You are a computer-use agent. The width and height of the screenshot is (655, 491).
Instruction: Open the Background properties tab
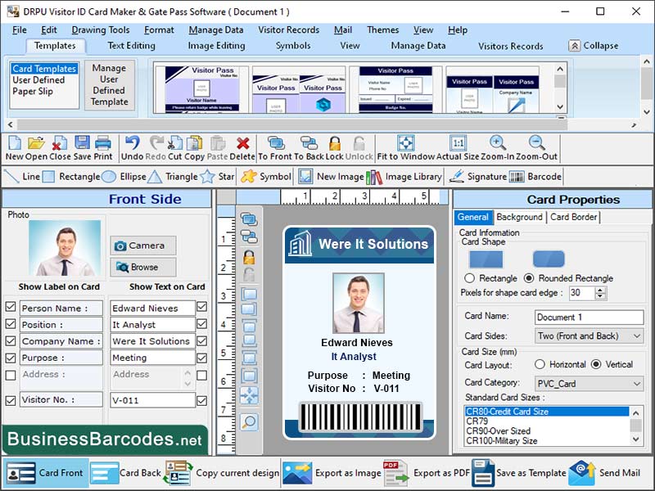[x=519, y=217]
